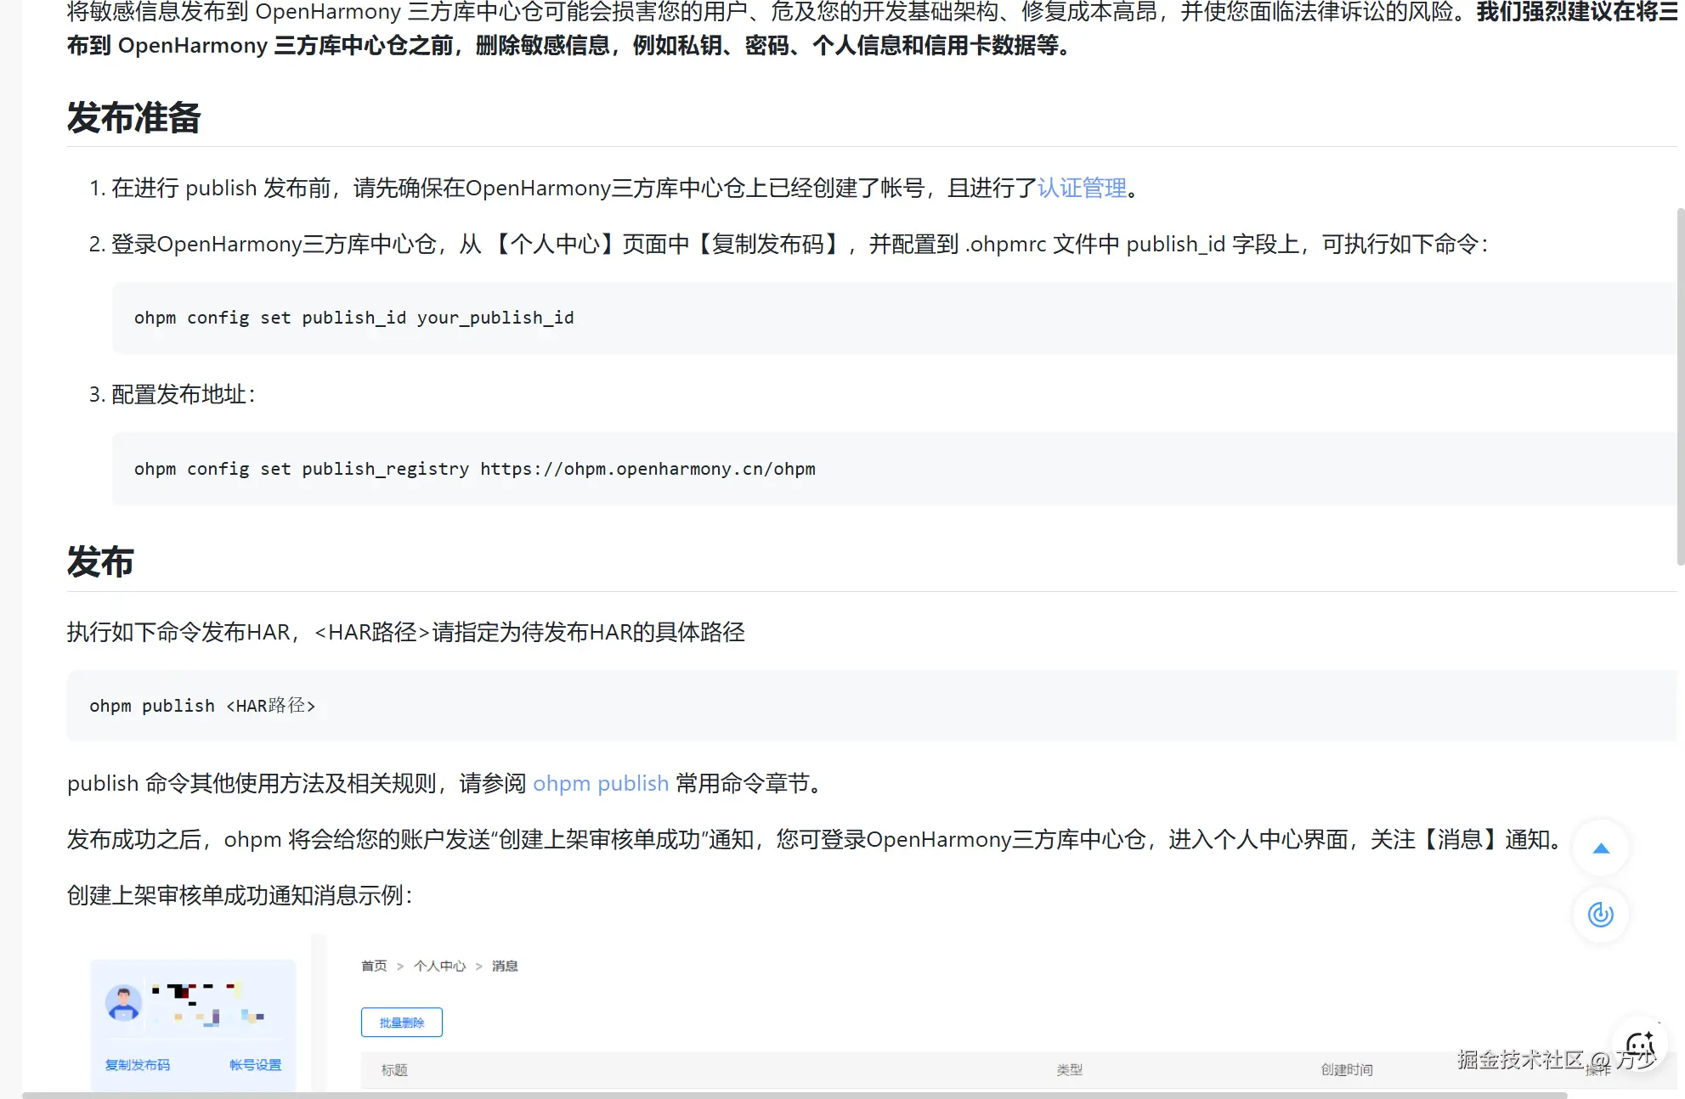The height and width of the screenshot is (1099, 1685).
Task: Click the 创建时间 column header
Action: tap(1346, 1070)
